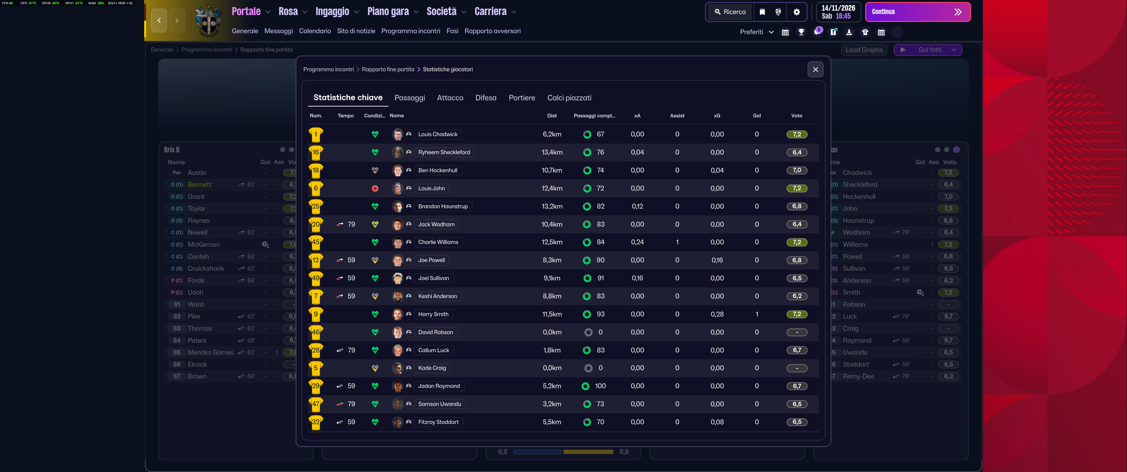This screenshot has width=1127, height=472.
Task: Switch to the Passaggi tab
Action: [x=410, y=98]
